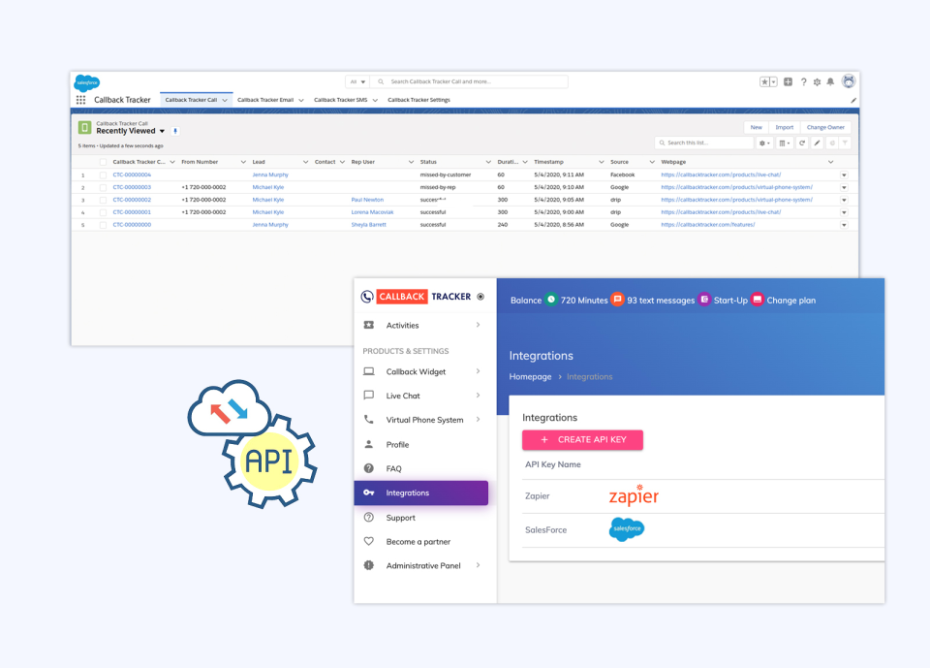Click the SalesForce integration cloud logo
Image resolution: width=930 pixels, height=668 pixels.
pos(626,529)
